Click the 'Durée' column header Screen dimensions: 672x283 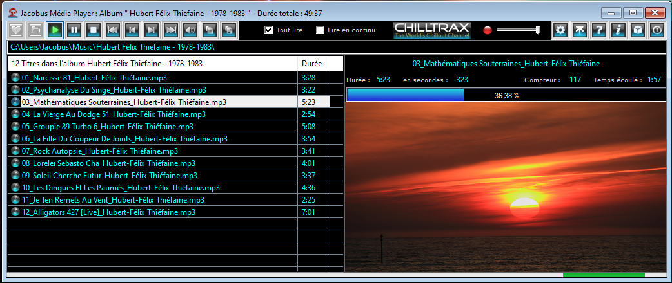tap(312, 64)
